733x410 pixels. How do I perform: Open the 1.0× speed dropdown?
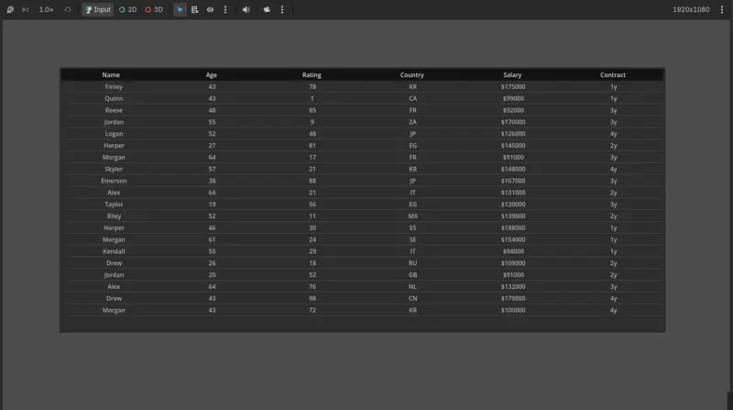[46, 9]
